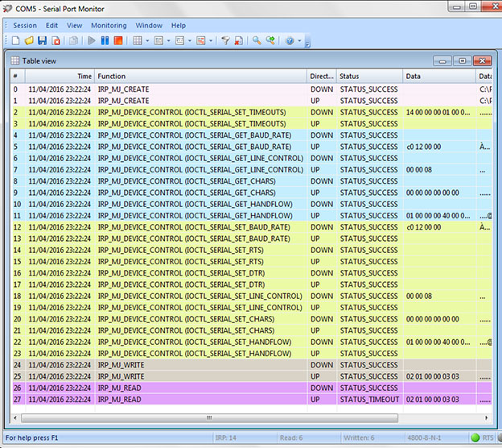Save the session using the floppy disk icon
The width and height of the screenshot is (502, 448).
43,41
